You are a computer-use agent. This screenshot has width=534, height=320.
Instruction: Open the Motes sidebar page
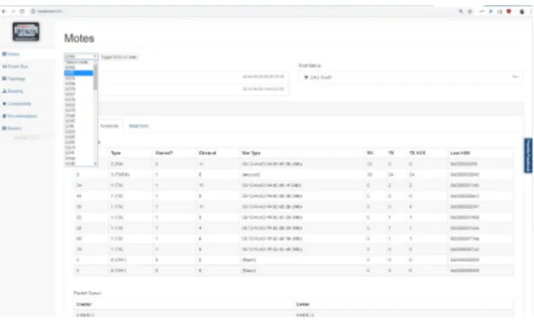click(x=11, y=54)
